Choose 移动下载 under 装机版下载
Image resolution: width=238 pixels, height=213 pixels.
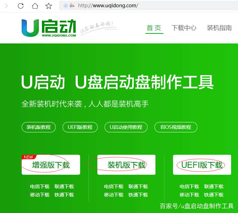(x=114, y=195)
